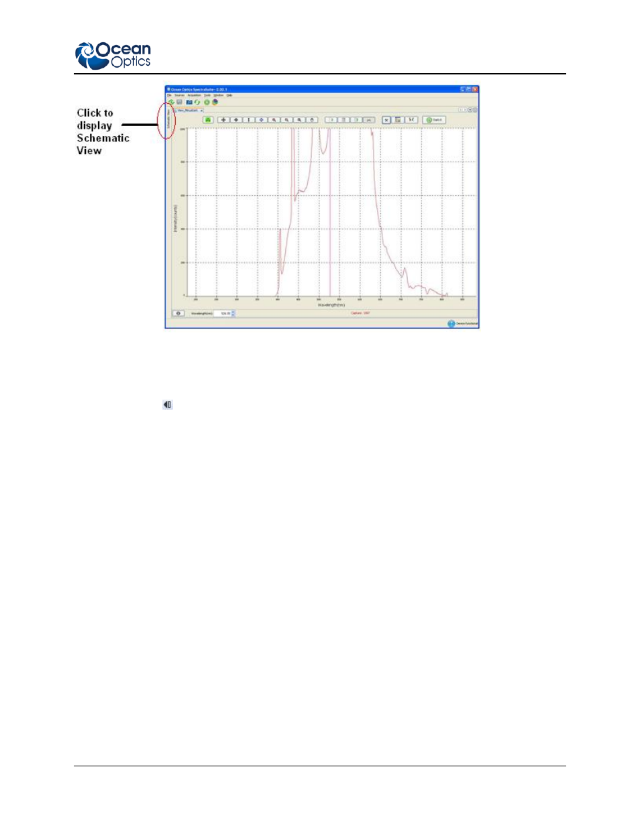Click the third magnifier zoom icon
Image resolution: width=640 pixels, height=828 pixels.
click(x=299, y=120)
